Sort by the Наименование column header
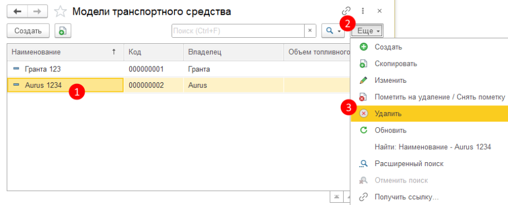508x205 pixels. [x=65, y=52]
